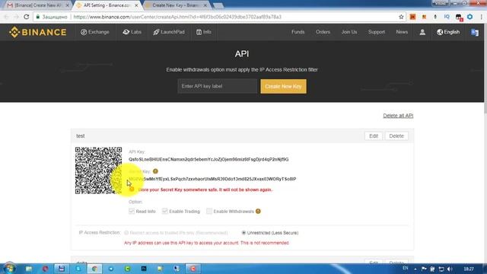This screenshot has height=274, width=487.
Task: Toggle the Read Info checkbox
Action: click(x=132, y=211)
